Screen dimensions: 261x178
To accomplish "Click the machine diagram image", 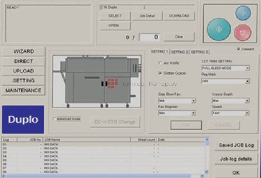I will tap(97, 81).
